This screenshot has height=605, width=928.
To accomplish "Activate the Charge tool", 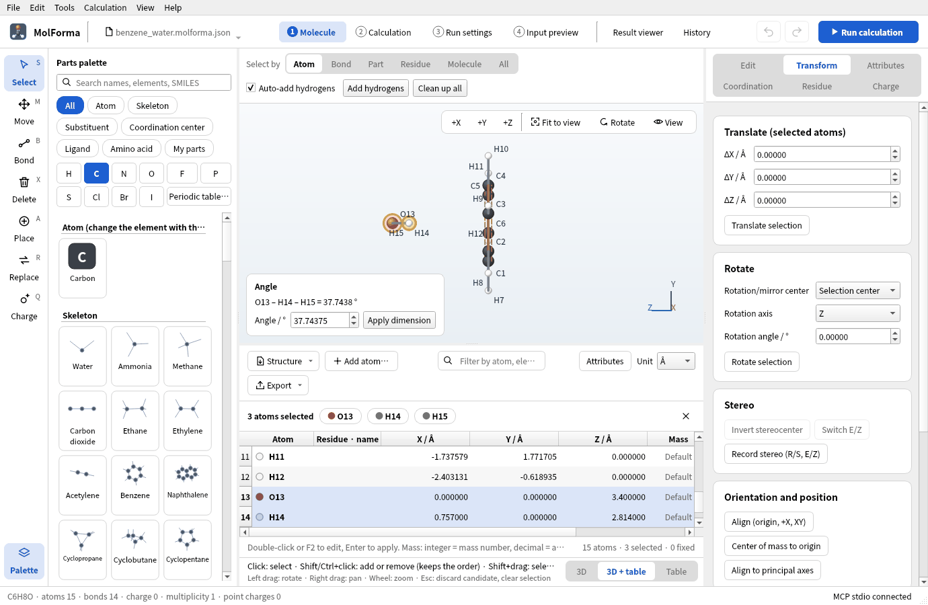I will 24,306.
